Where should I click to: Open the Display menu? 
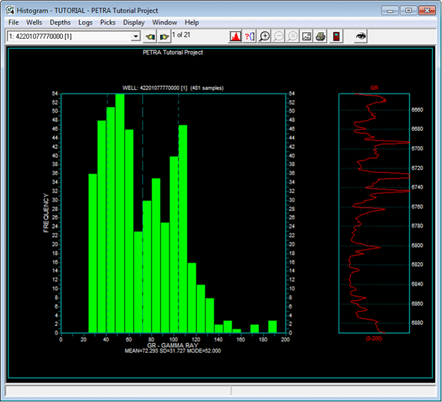point(134,22)
